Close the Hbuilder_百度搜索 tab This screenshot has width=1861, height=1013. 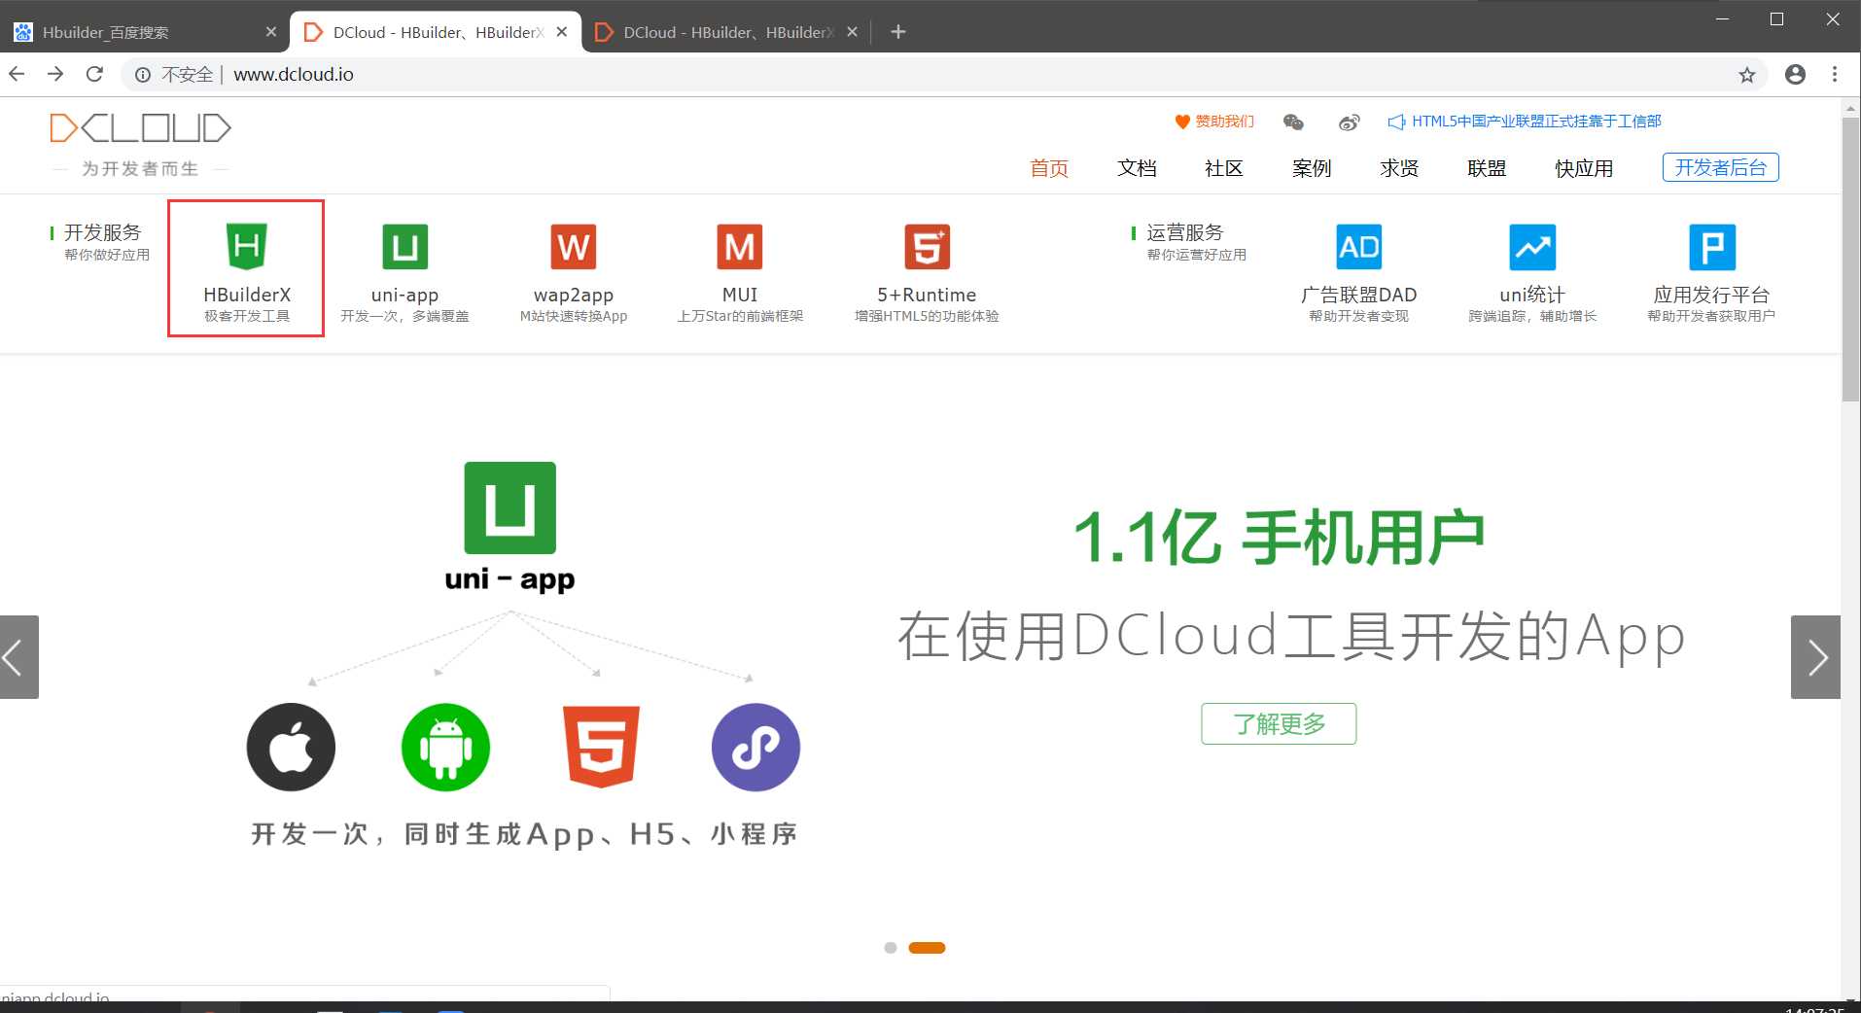pyautogui.click(x=271, y=32)
